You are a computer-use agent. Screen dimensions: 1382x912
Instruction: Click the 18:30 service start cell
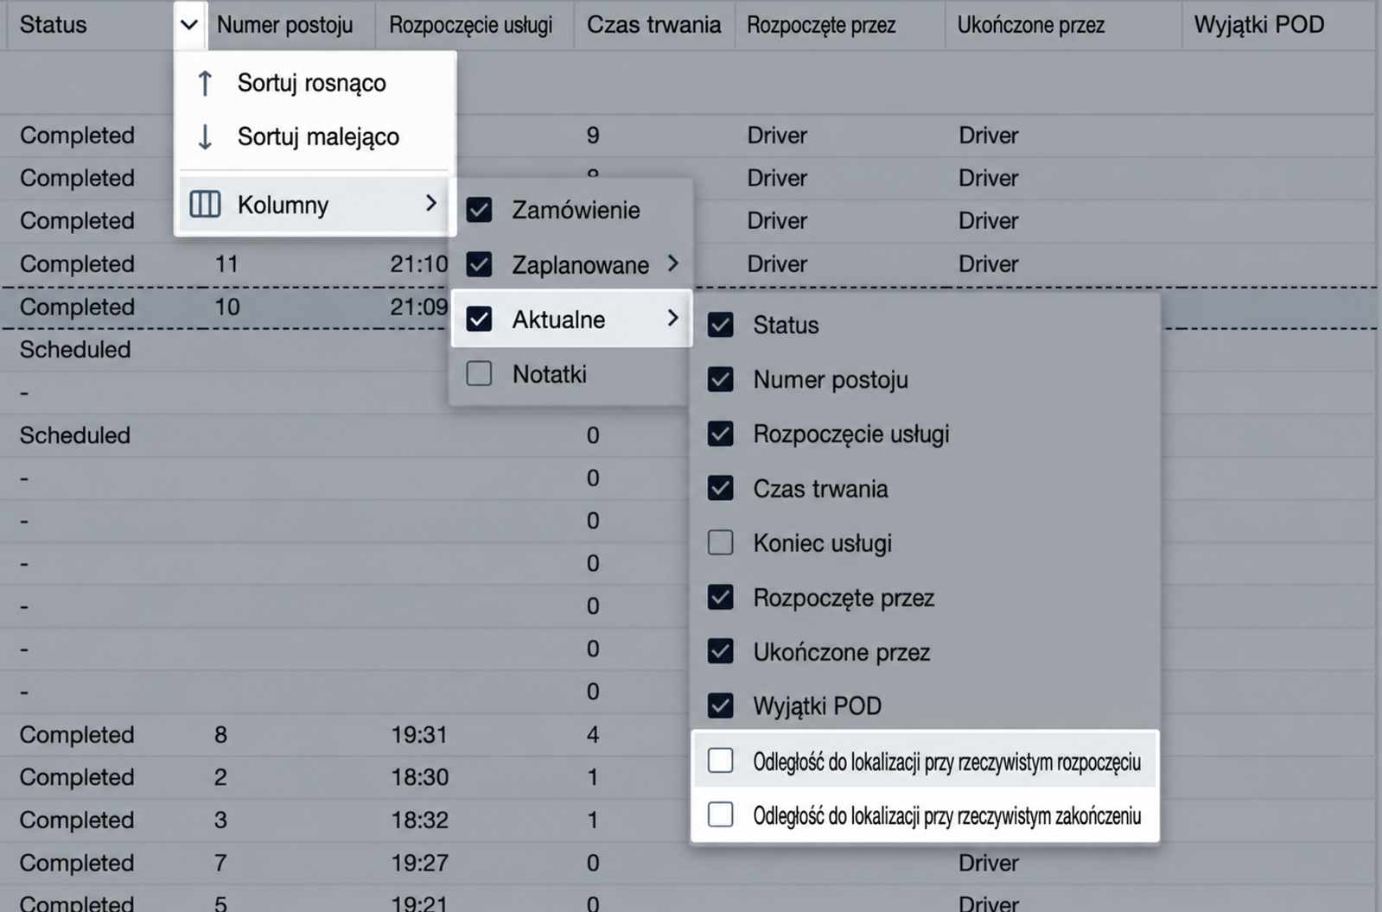pyautogui.click(x=419, y=777)
